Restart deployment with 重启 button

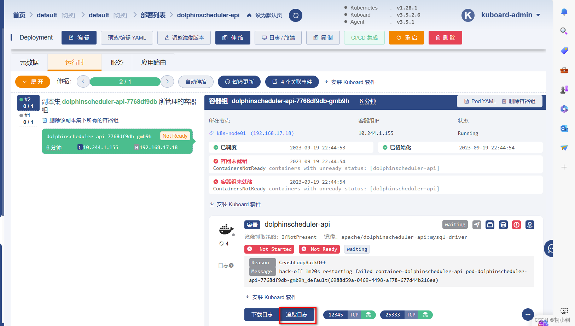tap(406, 37)
